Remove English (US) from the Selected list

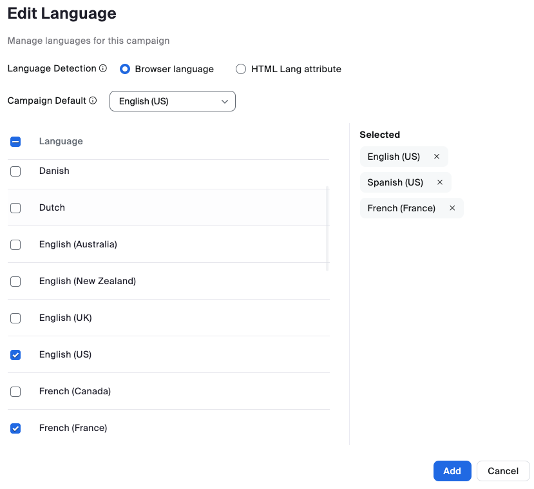437,157
